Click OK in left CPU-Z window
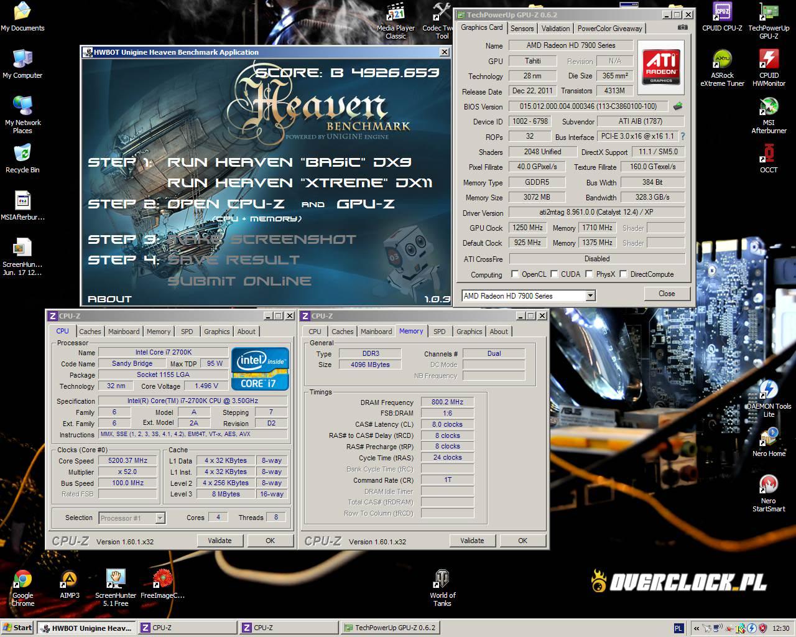The height and width of the screenshot is (637, 796). coord(270,541)
